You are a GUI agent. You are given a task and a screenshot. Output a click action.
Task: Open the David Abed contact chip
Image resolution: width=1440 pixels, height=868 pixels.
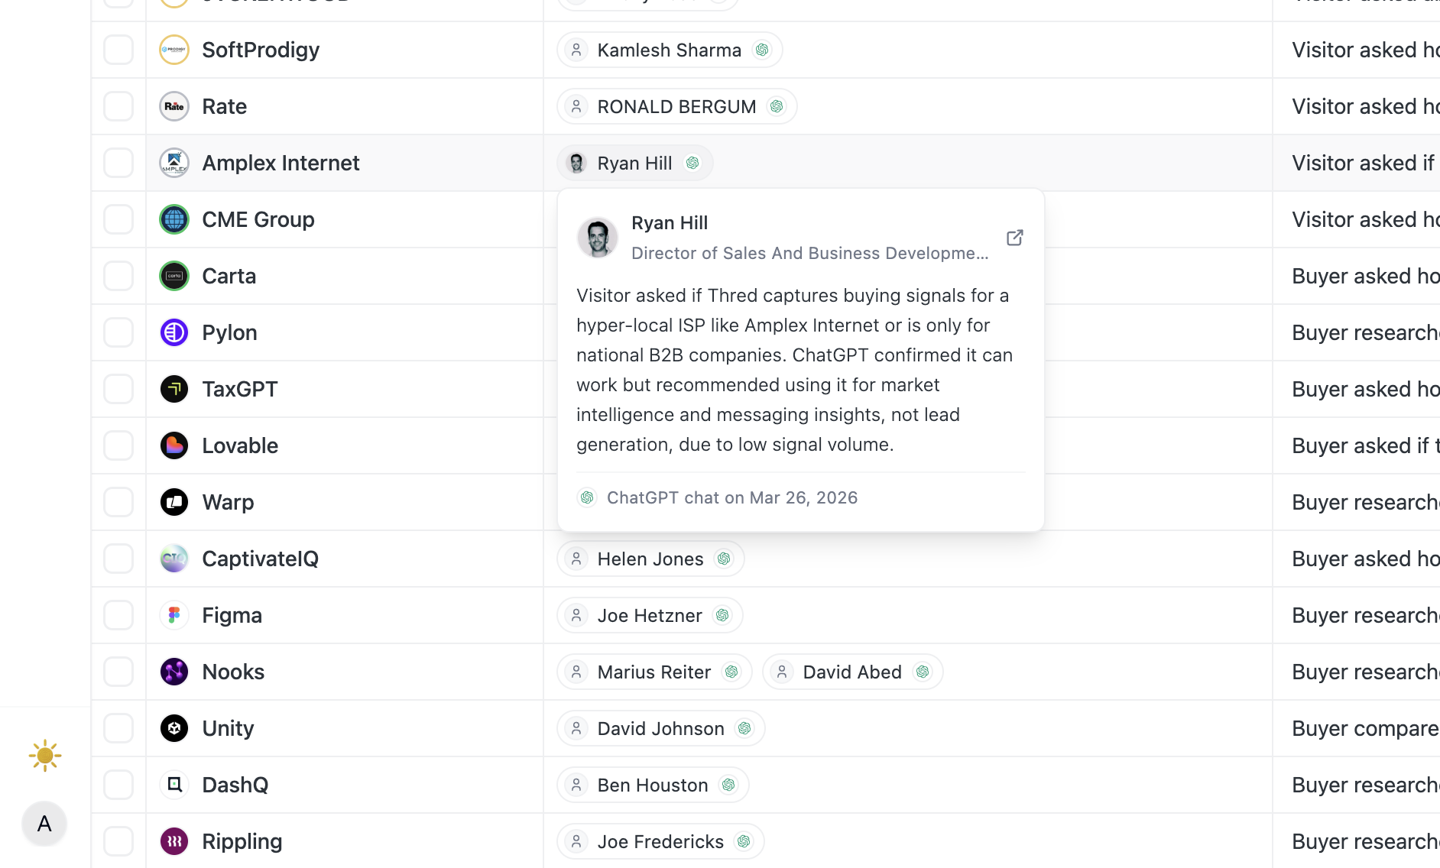click(x=852, y=672)
